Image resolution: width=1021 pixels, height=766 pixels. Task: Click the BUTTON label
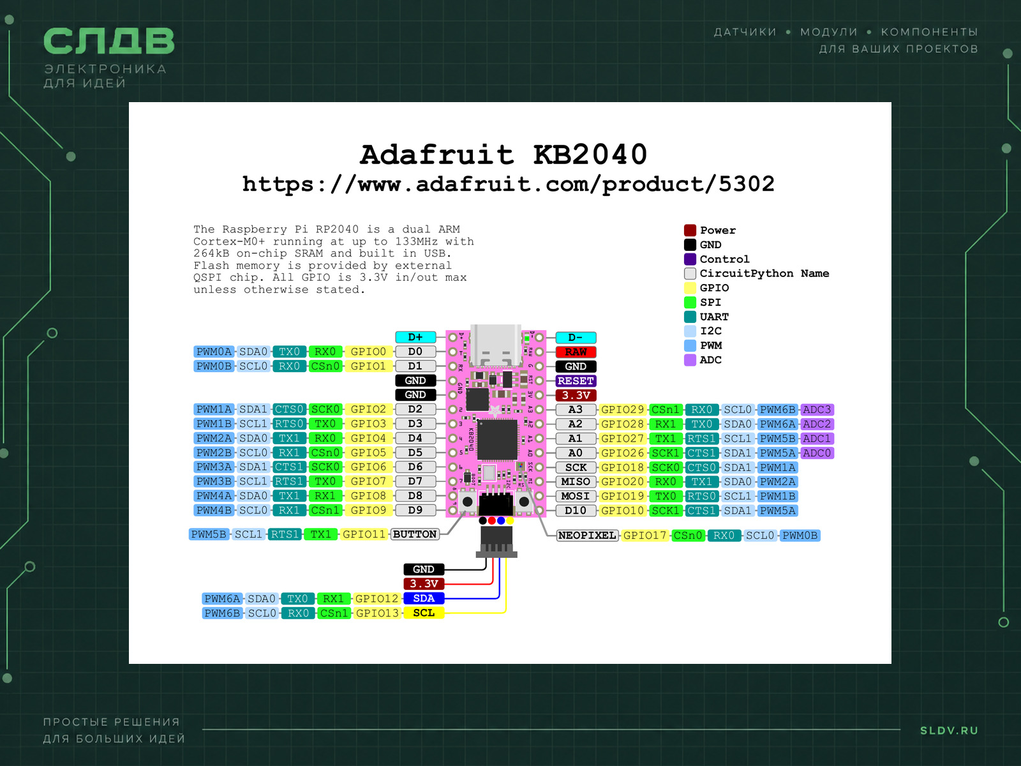415,534
